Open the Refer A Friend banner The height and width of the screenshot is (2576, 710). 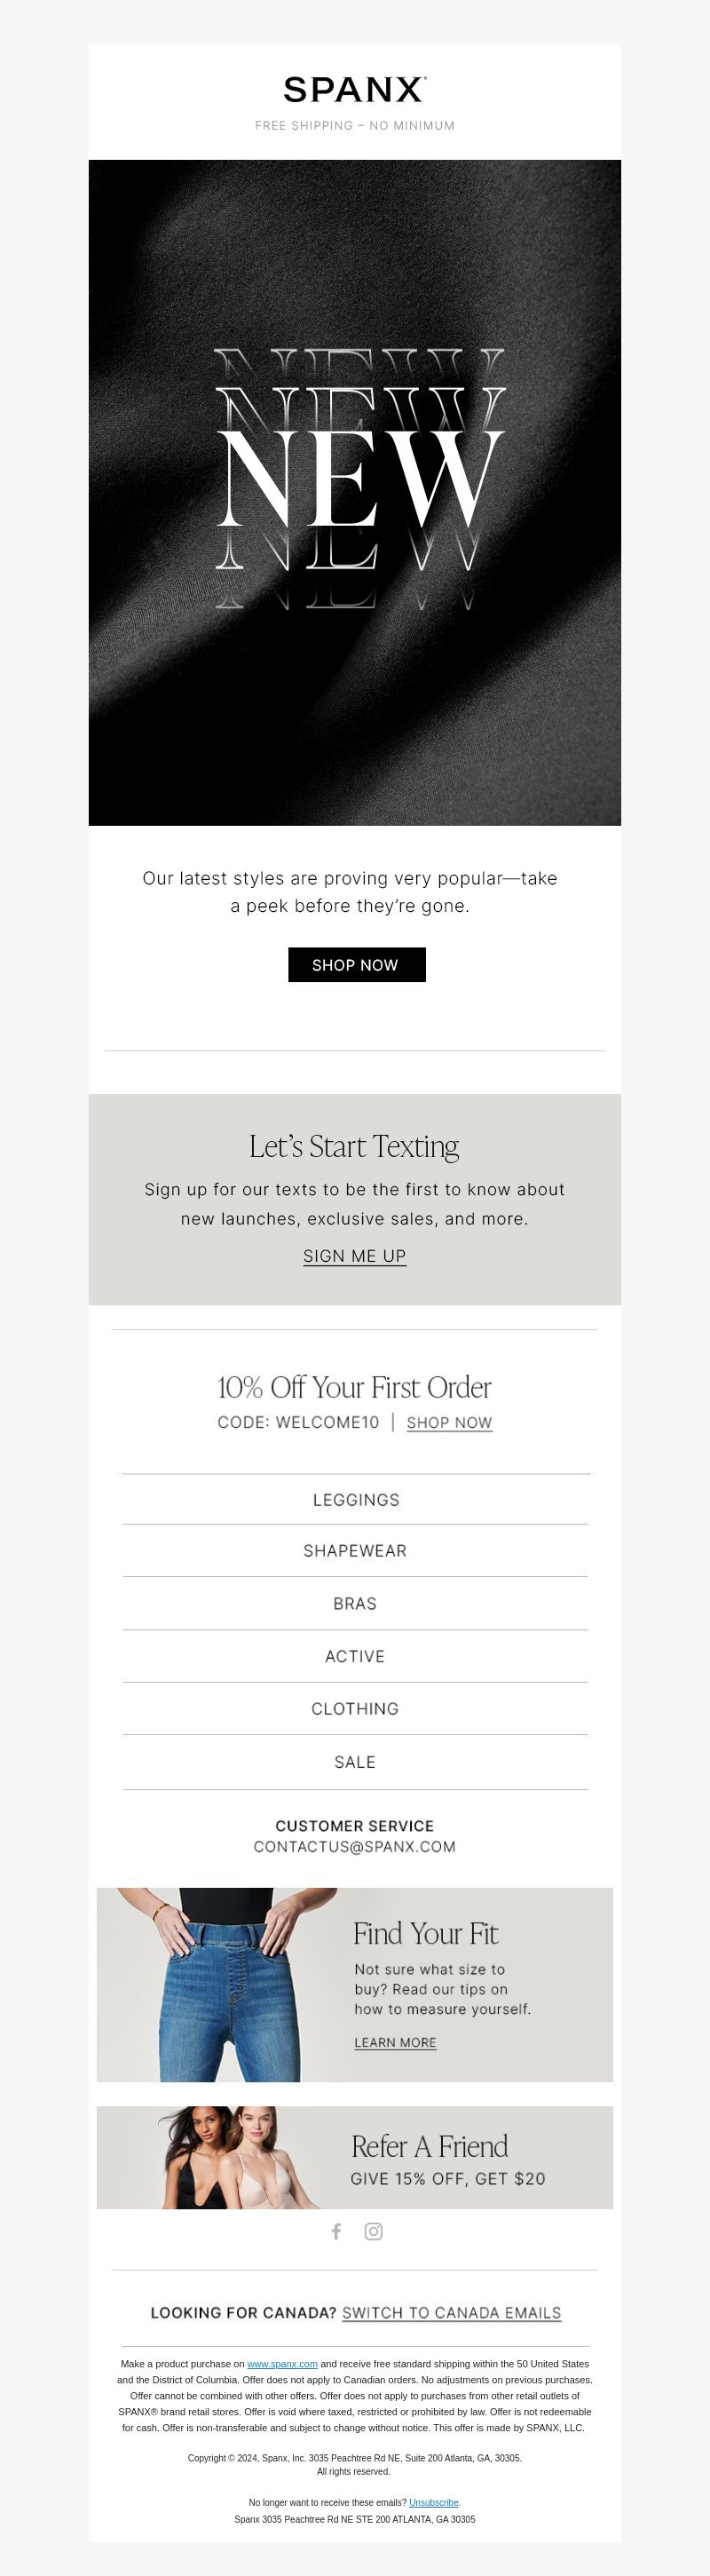pos(355,2157)
